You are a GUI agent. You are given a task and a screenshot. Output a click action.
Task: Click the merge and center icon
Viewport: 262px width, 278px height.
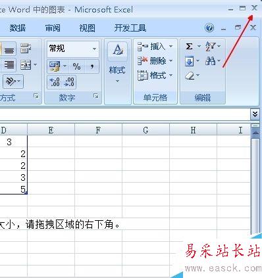click(x=26, y=65)
